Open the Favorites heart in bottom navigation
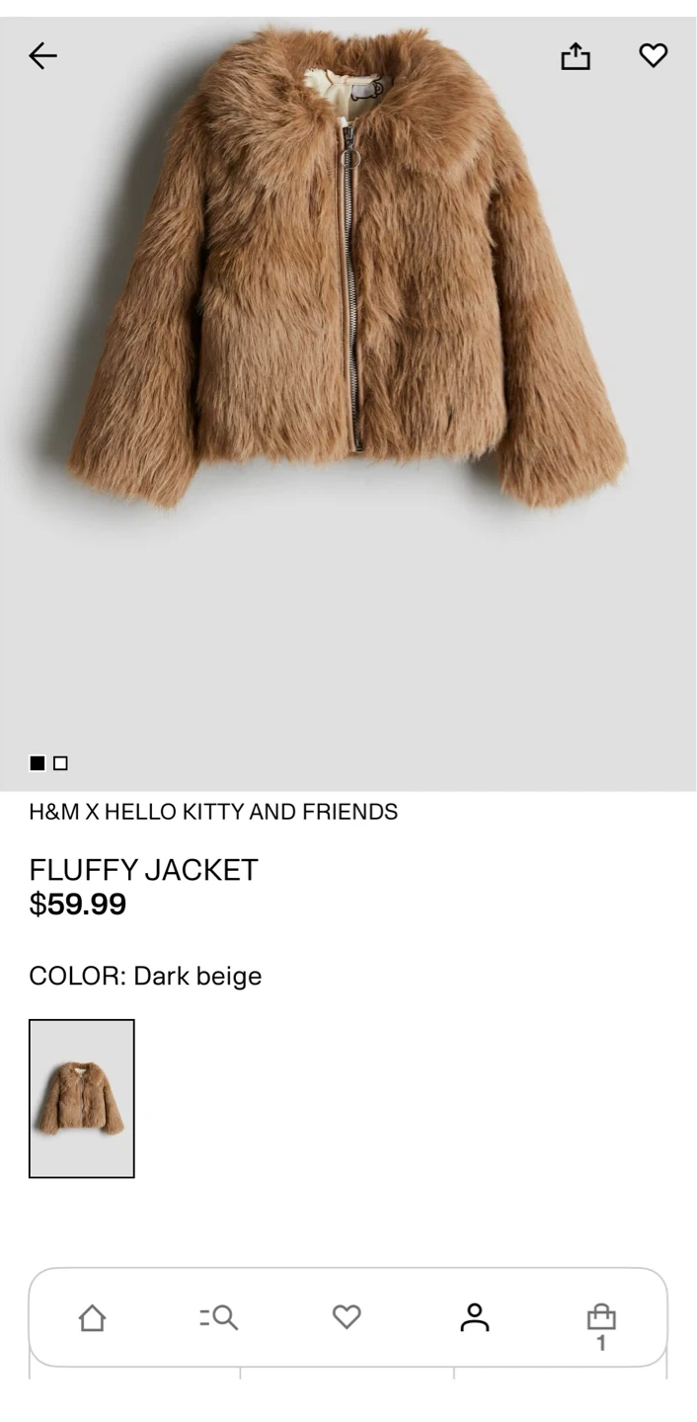The width and height of the screenshot is (697, 1422). coord(347,1317)
